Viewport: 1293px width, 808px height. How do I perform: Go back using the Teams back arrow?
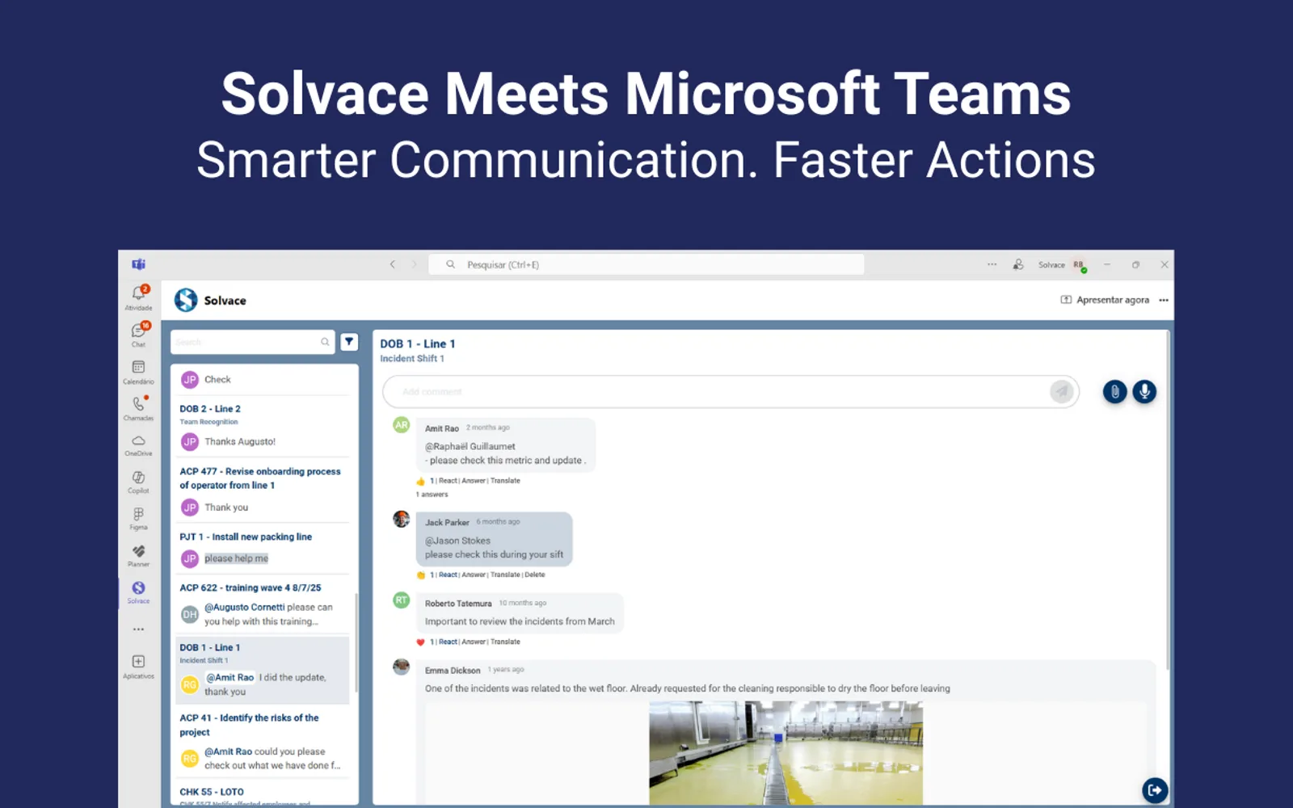click(393, 264)
